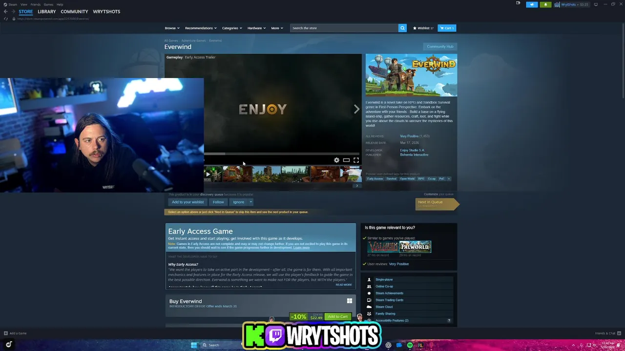Open the Palworld similar game thumbnail

tap(415, 247)
